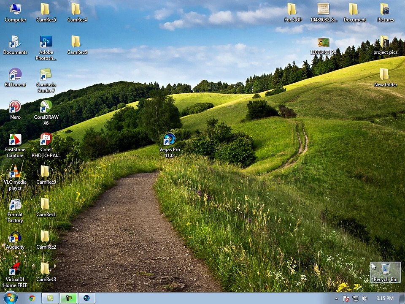Image resolution: width=405 pixels, height=304 pixels.
Task: Select the CamRec2 folder
Action: pyautogui.click(x=46, y=240)
